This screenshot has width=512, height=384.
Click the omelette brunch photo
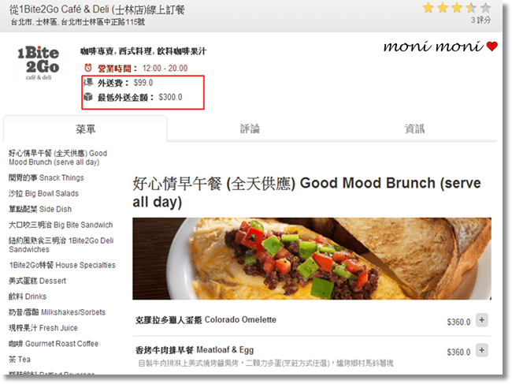[x=311, y=259]
